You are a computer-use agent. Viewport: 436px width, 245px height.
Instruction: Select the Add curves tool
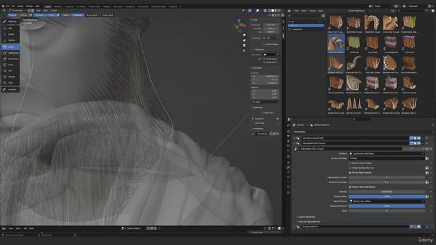[11, 28]
